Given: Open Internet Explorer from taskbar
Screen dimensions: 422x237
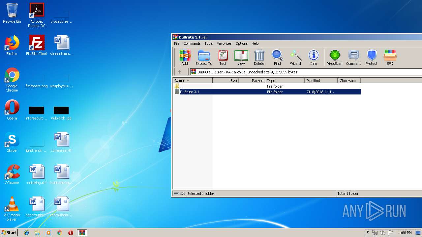Looking at the screenshot, I should (26, 233).
